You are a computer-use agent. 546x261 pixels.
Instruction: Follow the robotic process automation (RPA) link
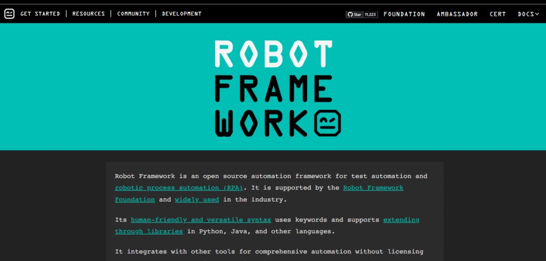(x=179, y=188)
